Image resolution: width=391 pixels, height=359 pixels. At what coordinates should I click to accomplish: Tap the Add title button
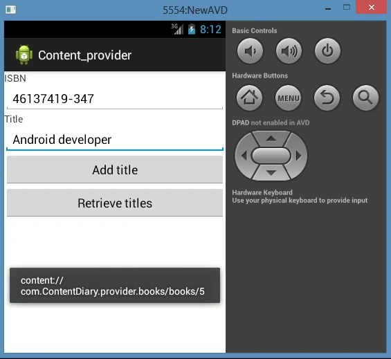(x=115, y=169)
